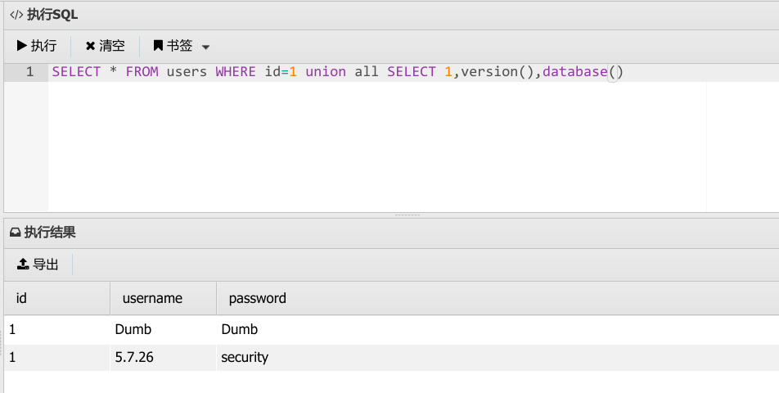This screenshot has height=393, width=779.
Task: Click the database keyword in query
Action: (x=574, y=72)
